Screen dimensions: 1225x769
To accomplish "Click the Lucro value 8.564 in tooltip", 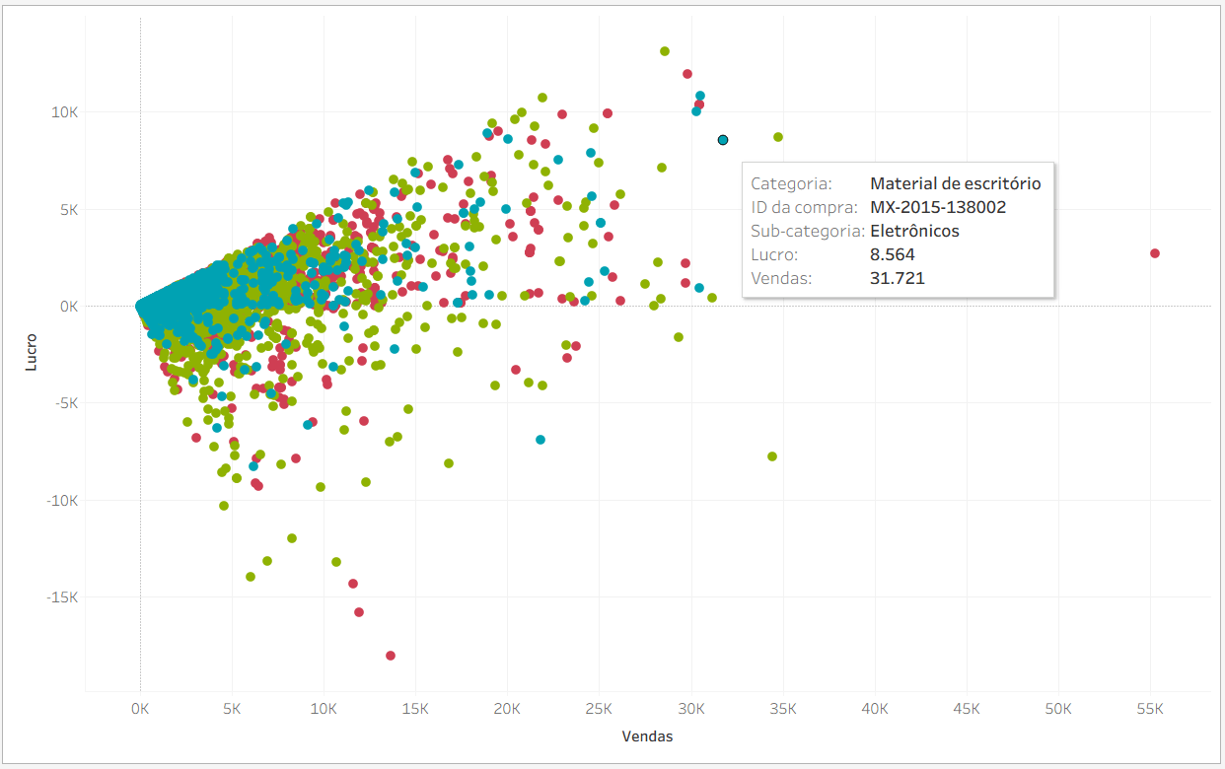I will [893, 254].
